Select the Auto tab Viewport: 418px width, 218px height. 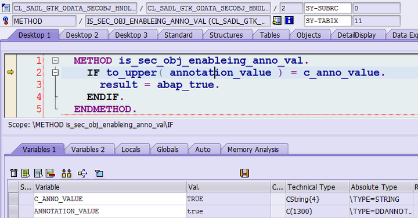click(203, 150)
